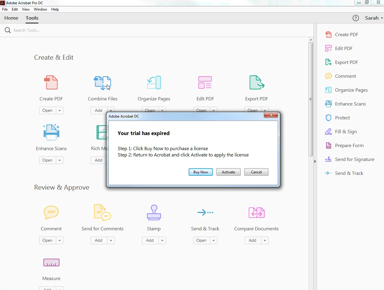Viewport: 384px width, 290px height.
Task: Switch to the Tools tab
Action: point(32,18)
